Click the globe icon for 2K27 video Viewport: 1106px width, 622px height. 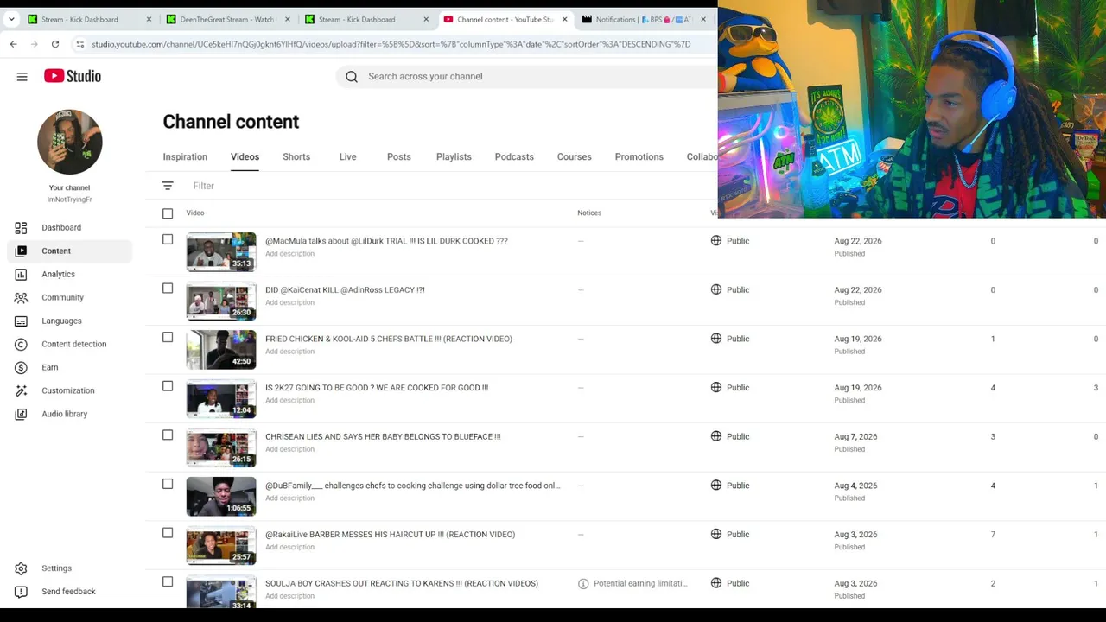pyautogui.click(x=716, y=388)
